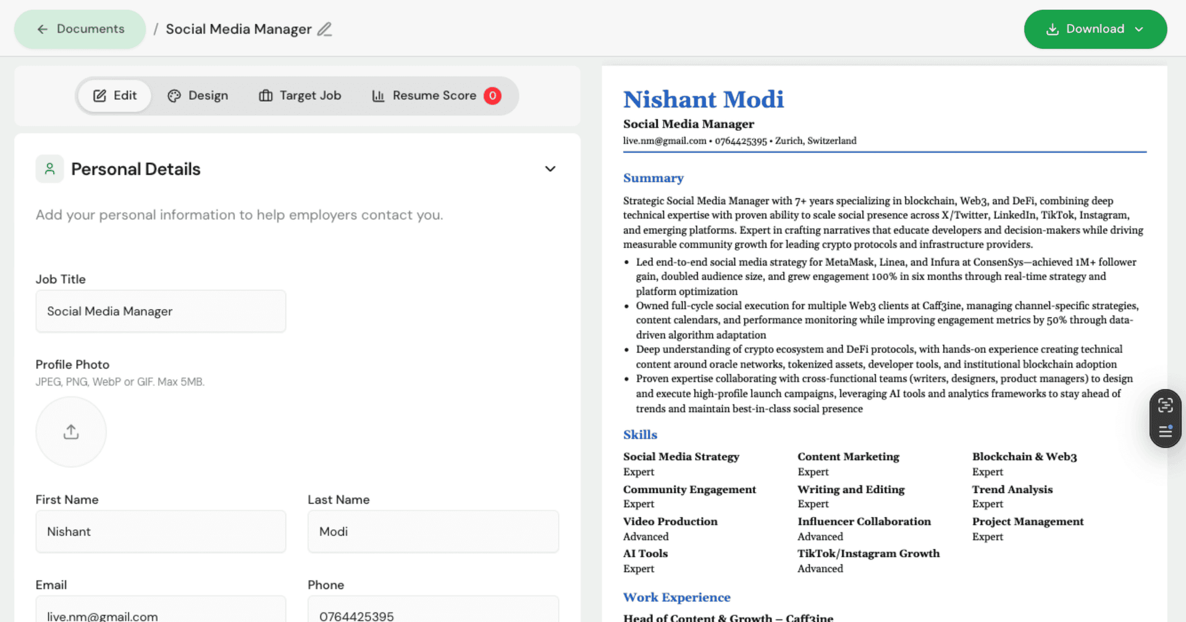This screenshot has width=1186, height=622.
Task: Click the Personal Details person icon
Action: tap(49, 168)
